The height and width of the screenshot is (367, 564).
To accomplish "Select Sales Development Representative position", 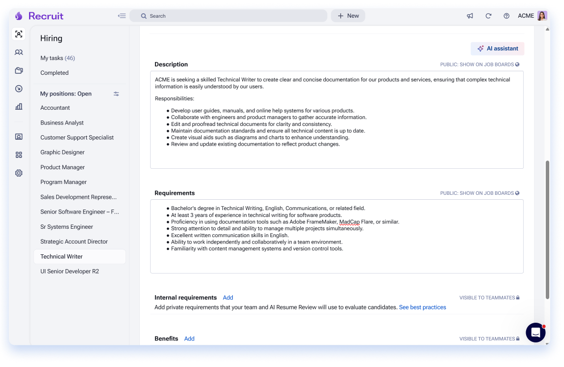I will [x=78, y=197].
